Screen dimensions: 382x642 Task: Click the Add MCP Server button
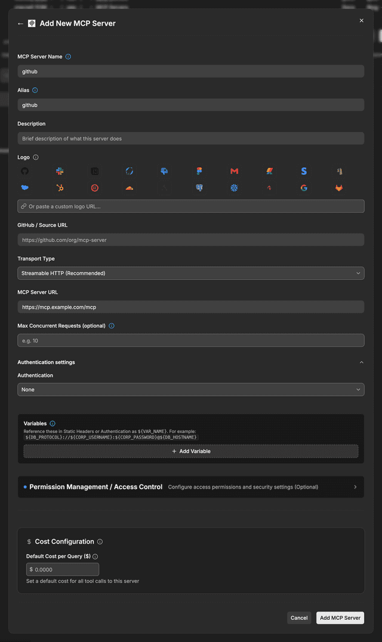[340, 618]
